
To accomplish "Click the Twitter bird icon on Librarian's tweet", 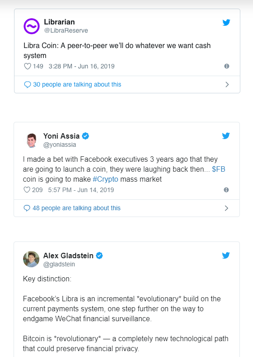I will point(226,22).
